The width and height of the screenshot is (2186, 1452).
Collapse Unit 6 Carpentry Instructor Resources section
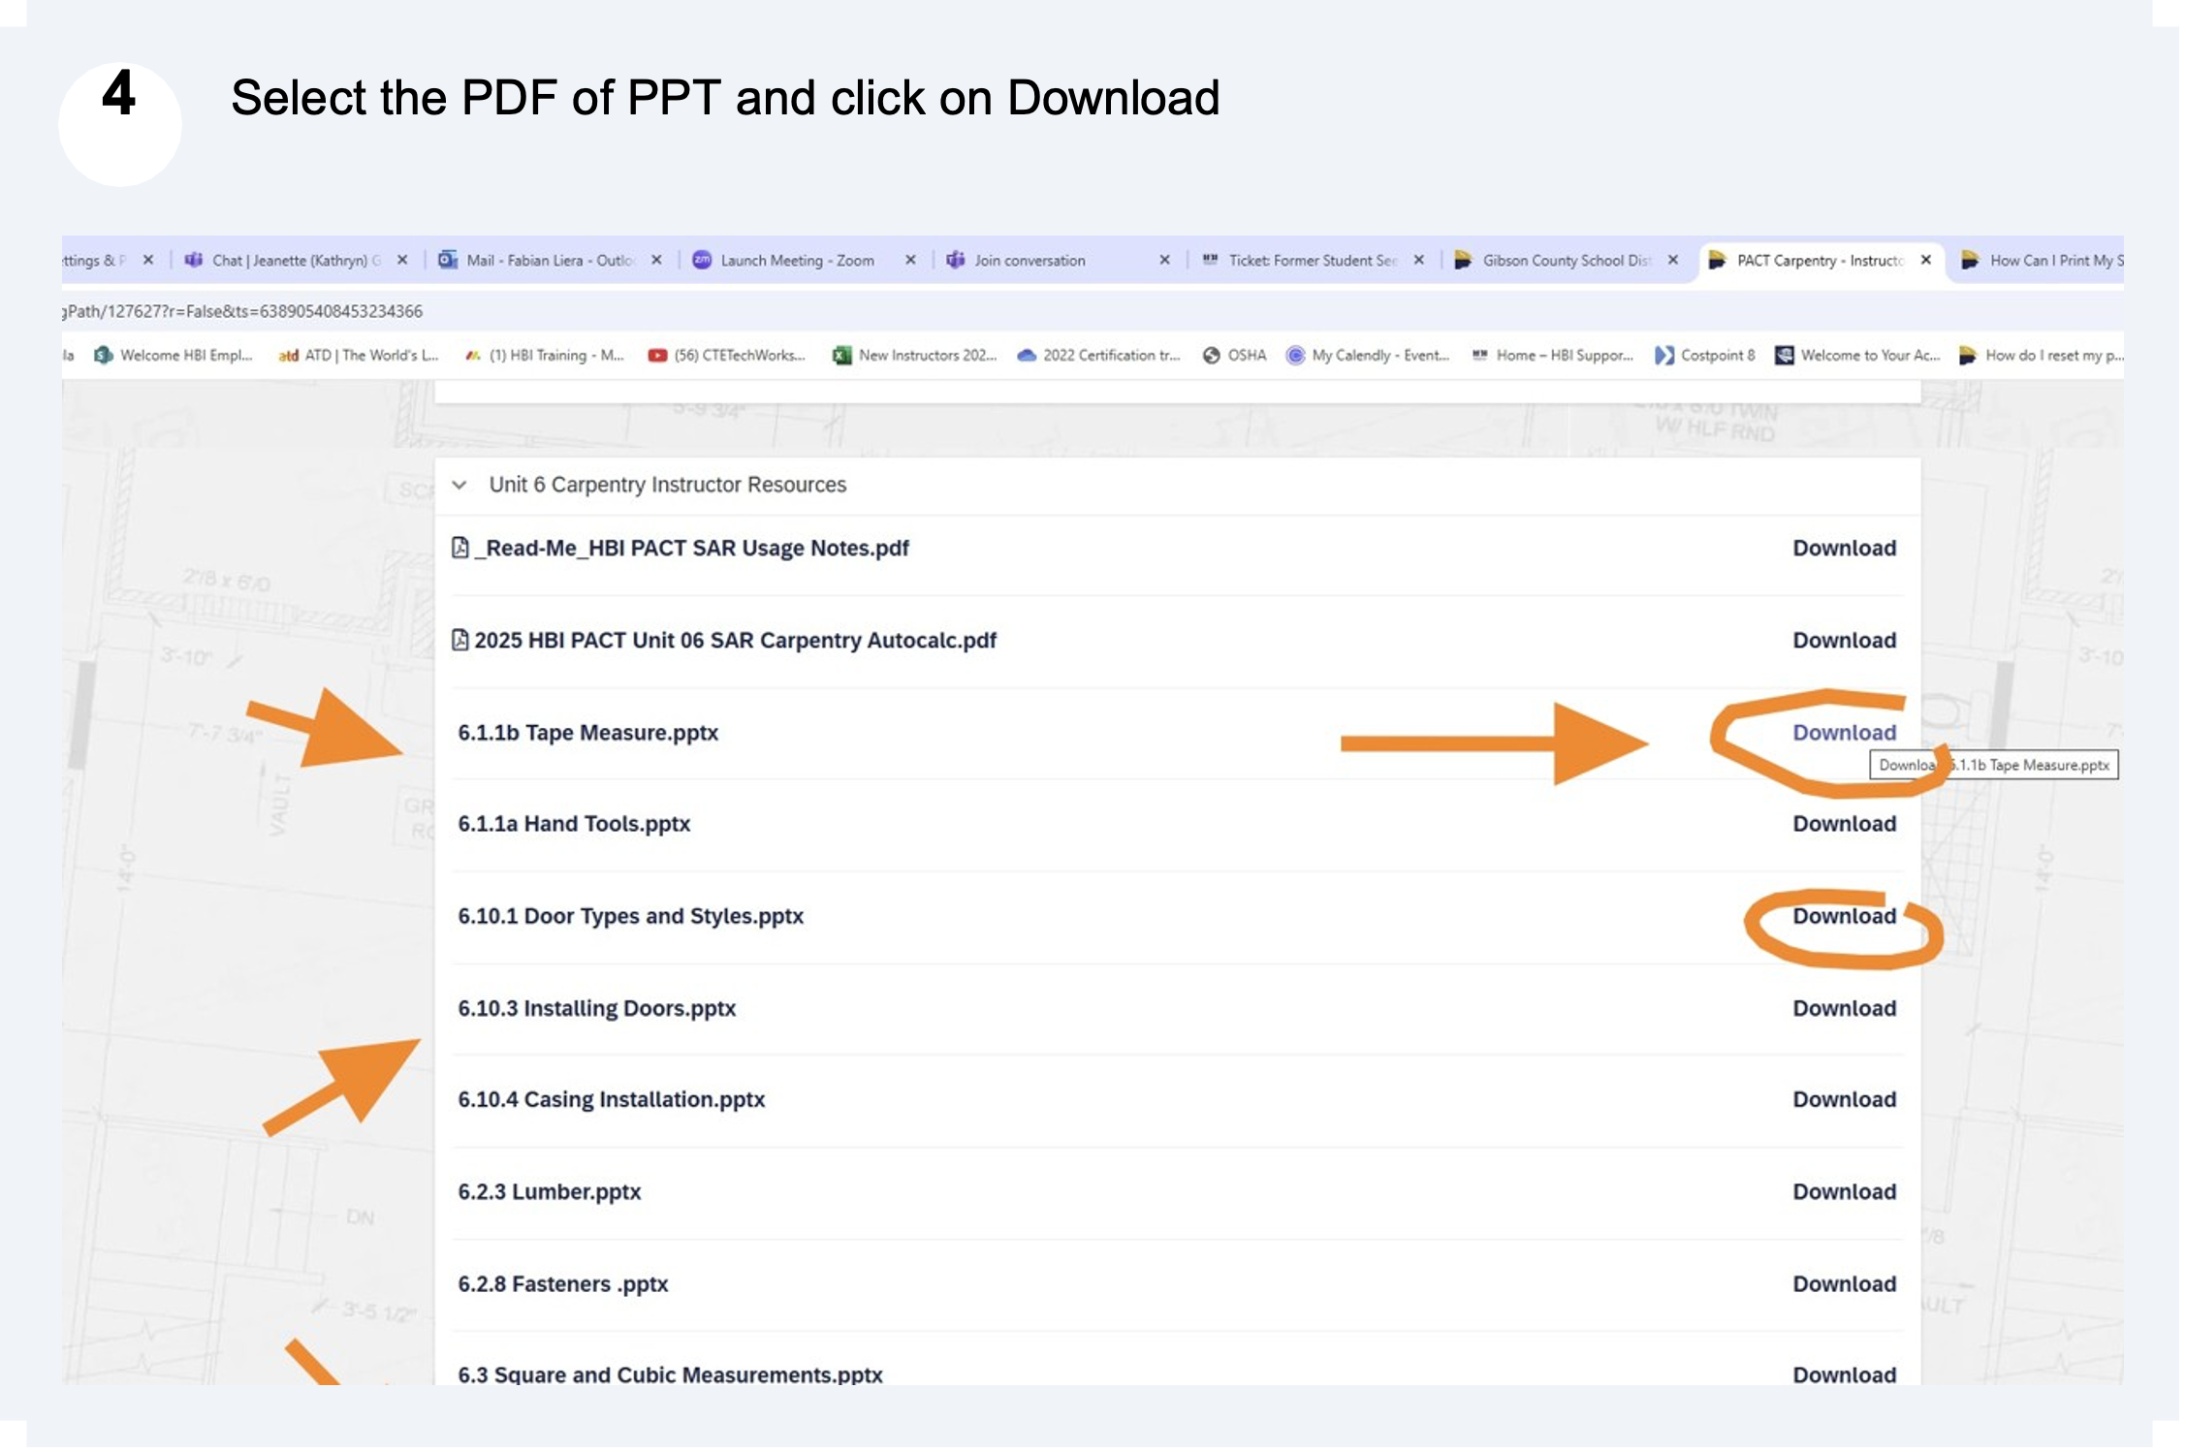[460, 485]
